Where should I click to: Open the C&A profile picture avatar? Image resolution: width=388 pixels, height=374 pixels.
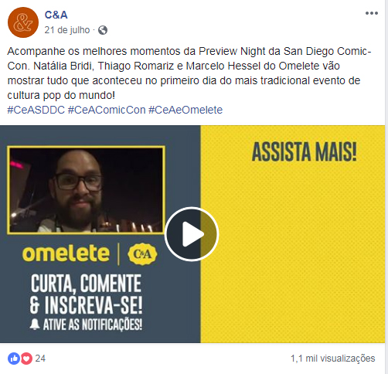pyautogui.click(x=23, y=22)
